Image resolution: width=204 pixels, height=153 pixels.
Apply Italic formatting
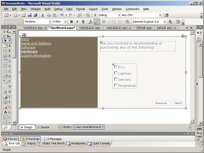[x=77, y=22]
